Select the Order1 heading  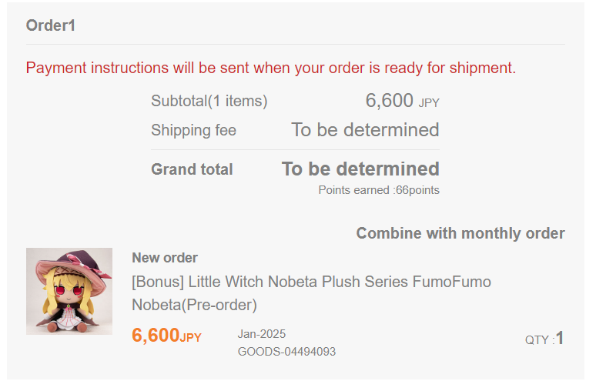(x=51, y=25)
